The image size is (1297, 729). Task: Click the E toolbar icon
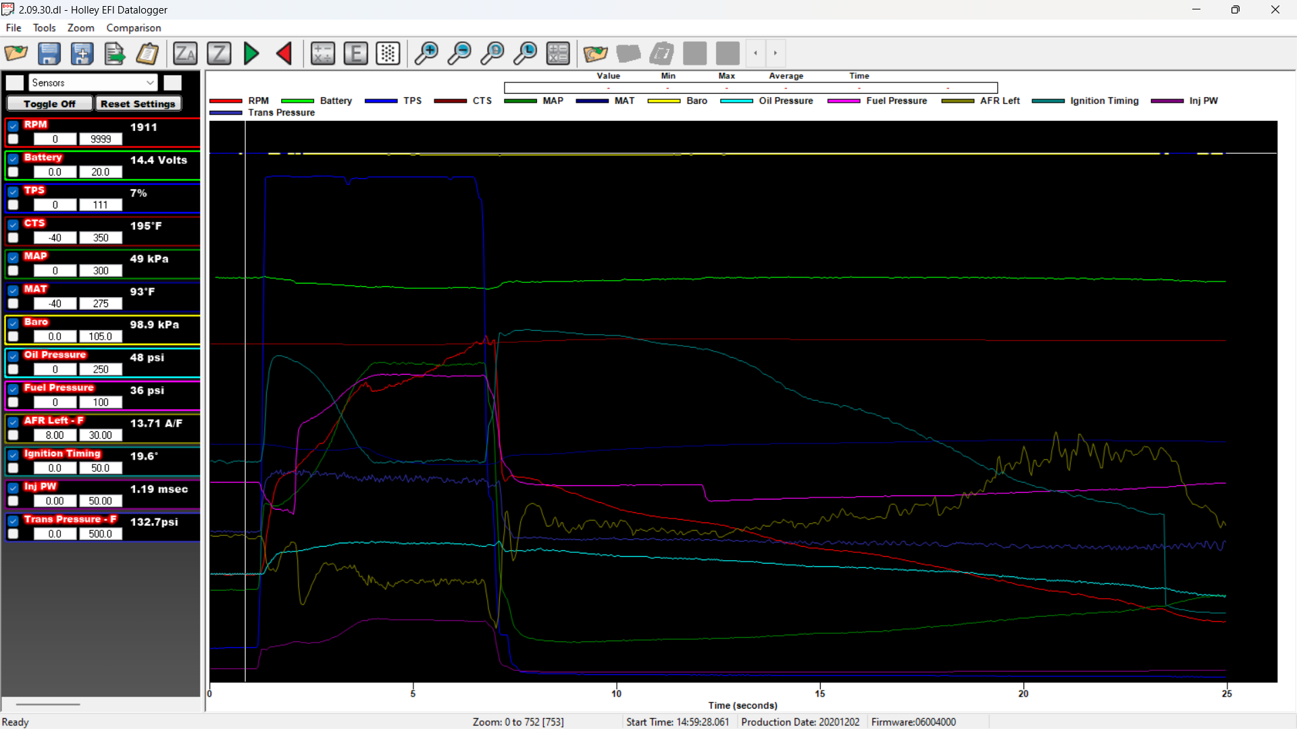(355, 53)
